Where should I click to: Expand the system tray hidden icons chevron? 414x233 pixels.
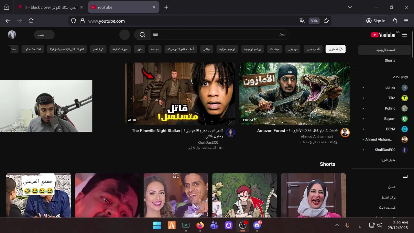point(337,225)
